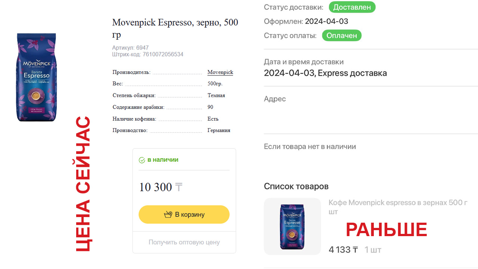The image size is (478, 269).
Task: Open the large Movenpick Espresso product image
Action: [36, 77]
